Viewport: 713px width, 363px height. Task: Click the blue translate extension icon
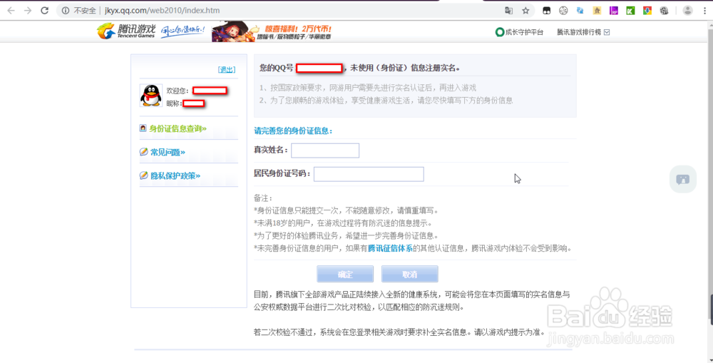click(580, 11)
